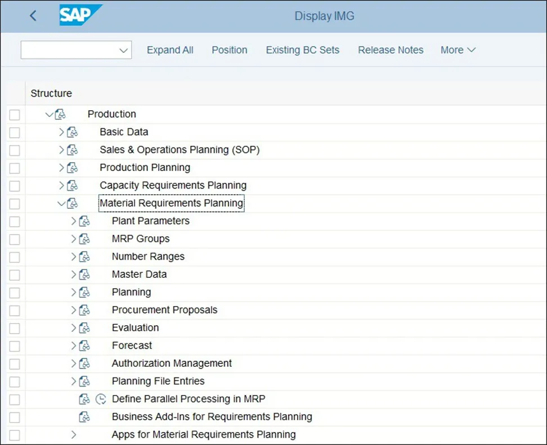Screen dimensions: 547x445
Task: Click Release Notes in the toolbar
Action: click(391, 50)
